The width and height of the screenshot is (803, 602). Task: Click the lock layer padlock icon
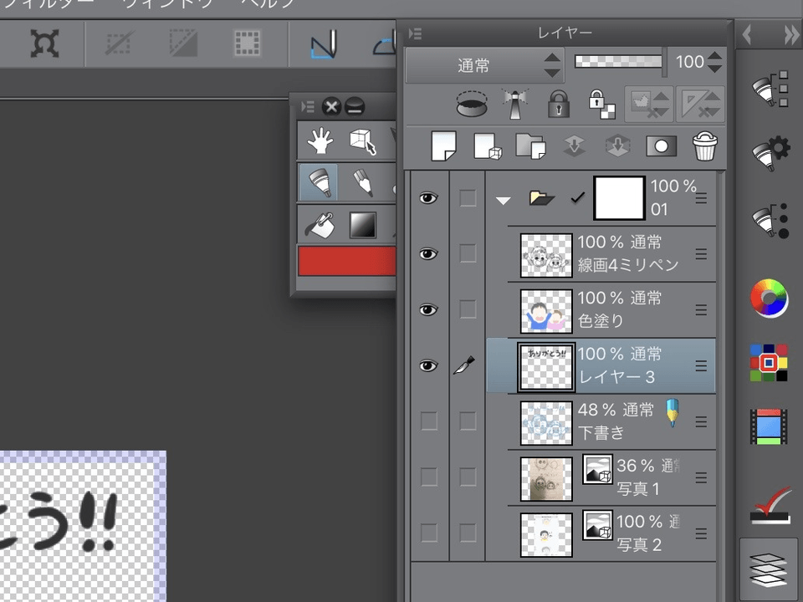(558, 104)
